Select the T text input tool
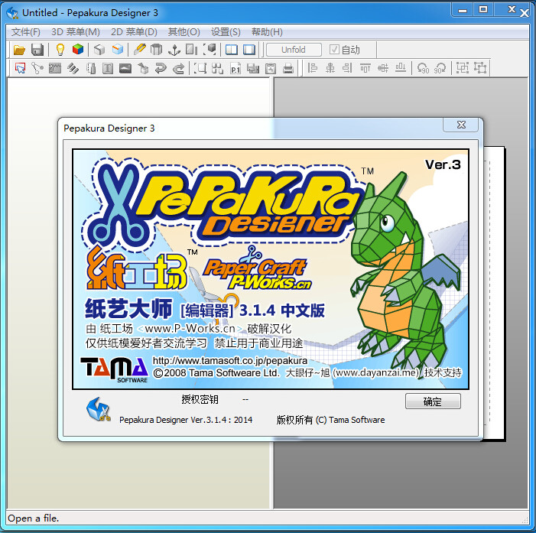This screenshot has width=536, height=533. pyautogui.click(x=108, y=68)
